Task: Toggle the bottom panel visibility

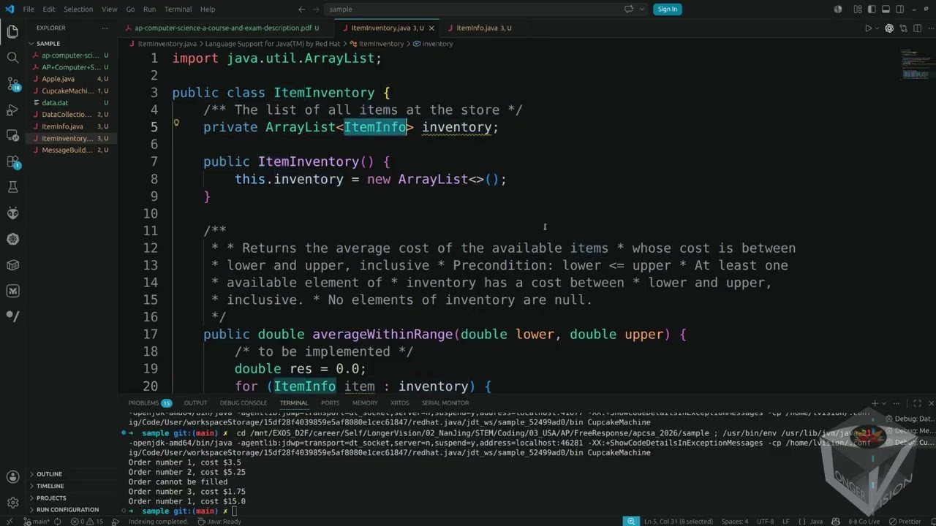Action: 886,9
